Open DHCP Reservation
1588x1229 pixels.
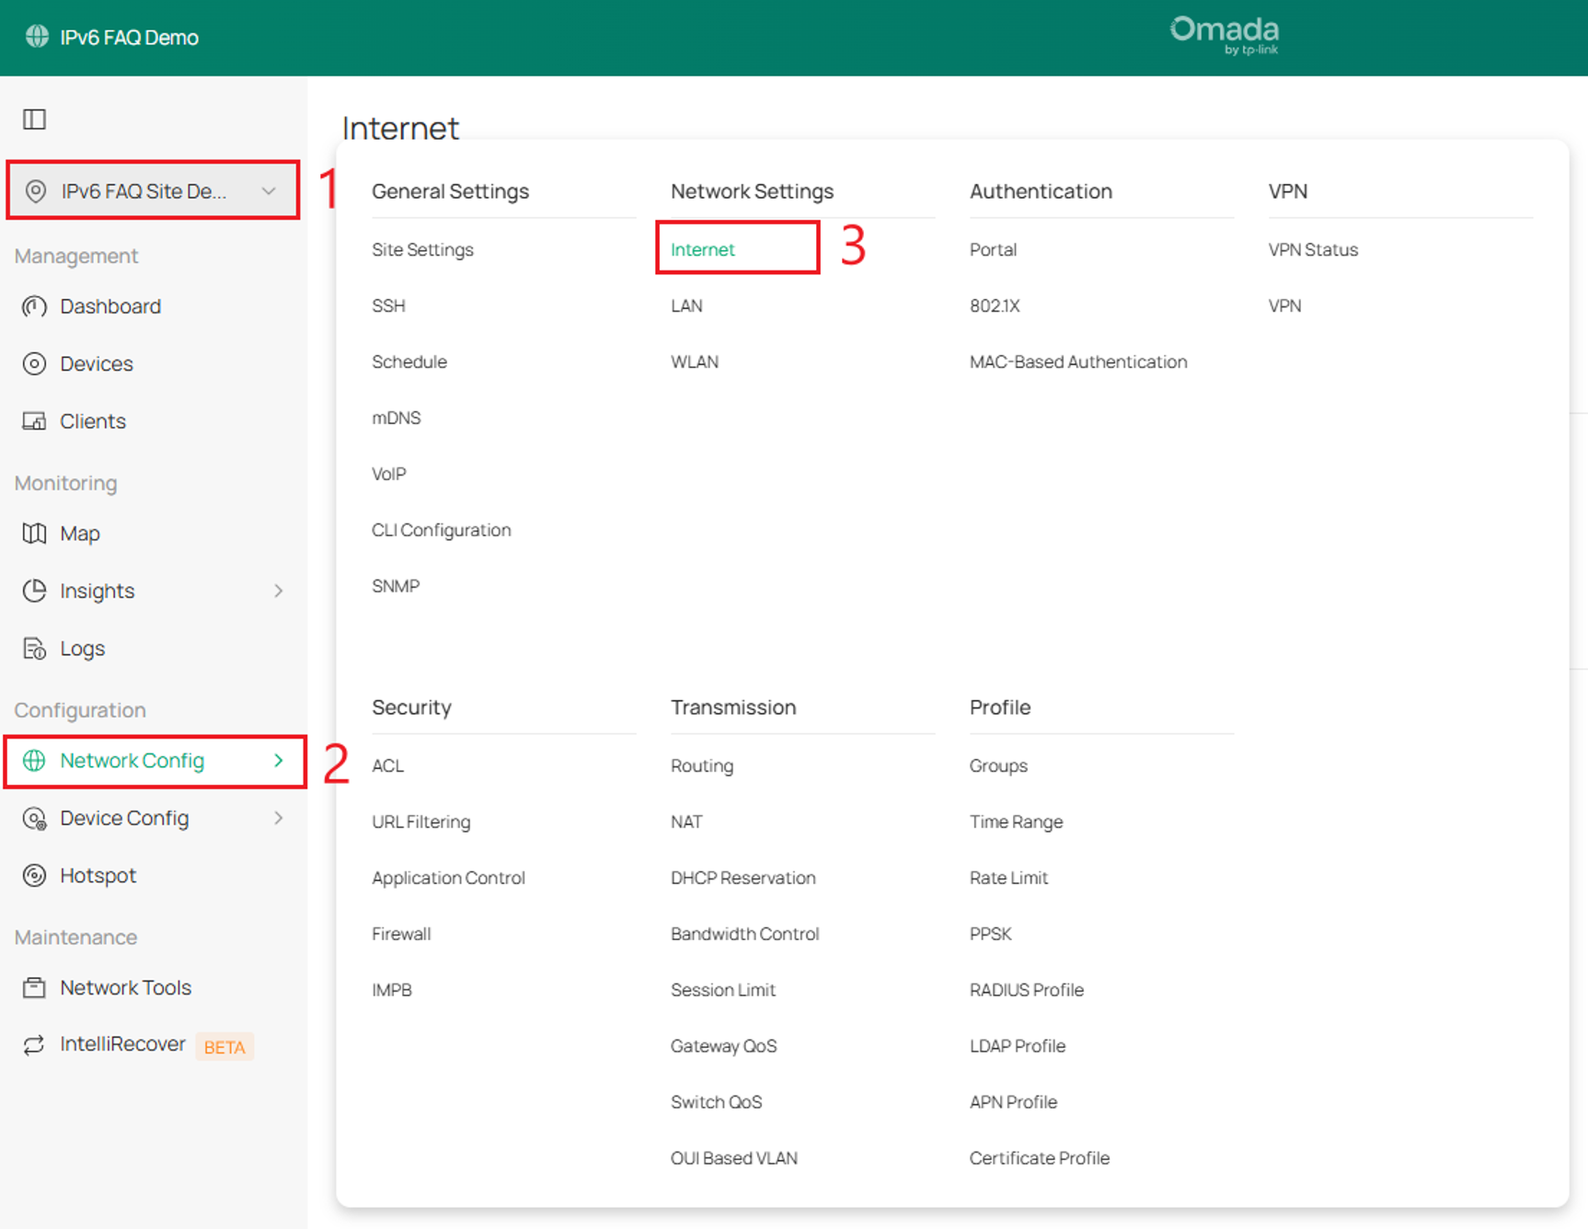(743, 878)
